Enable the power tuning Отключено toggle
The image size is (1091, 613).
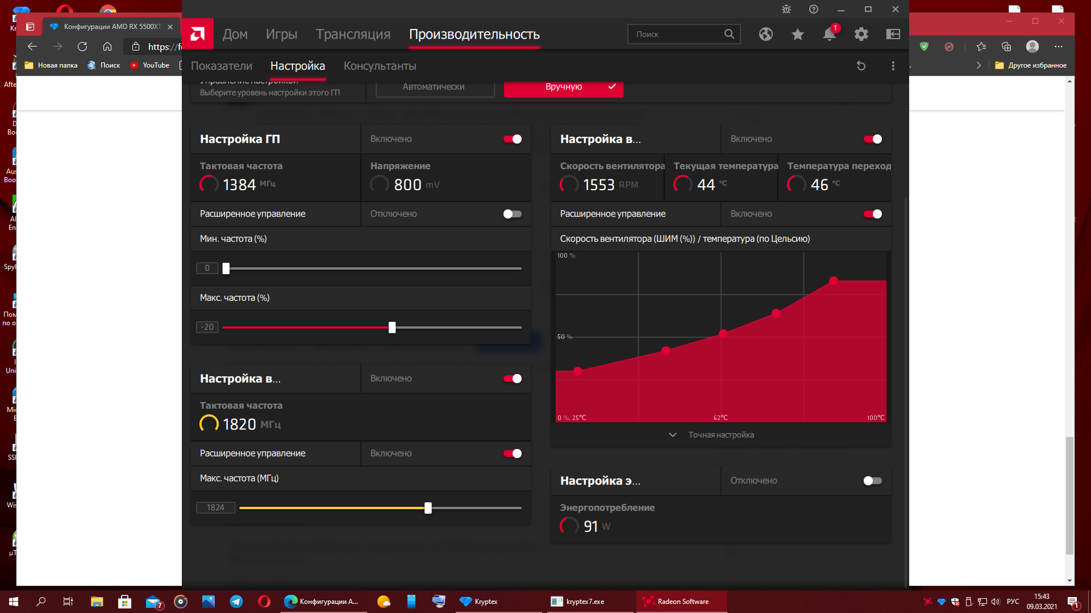873,481
